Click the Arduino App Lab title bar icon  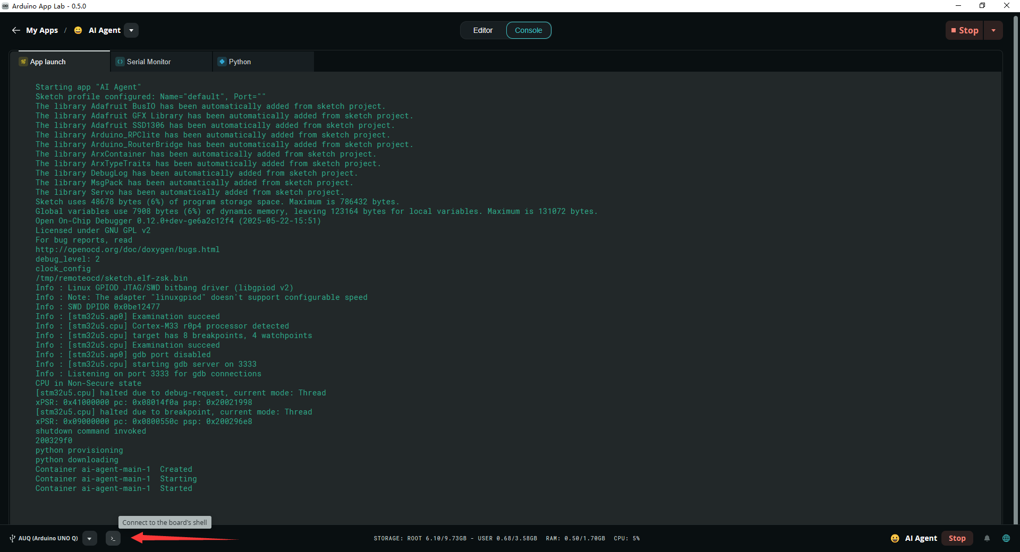coord(5,6)
